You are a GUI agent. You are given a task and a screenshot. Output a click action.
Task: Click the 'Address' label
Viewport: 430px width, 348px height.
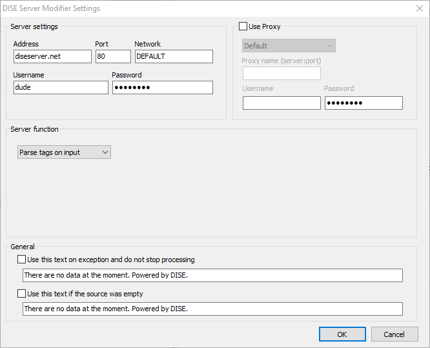click(x=26, y=44)
